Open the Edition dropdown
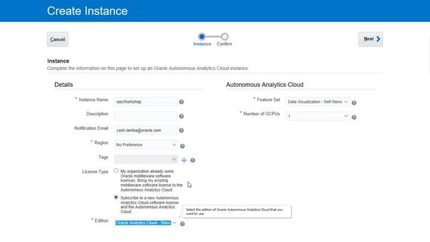 [x=146, y=223]
